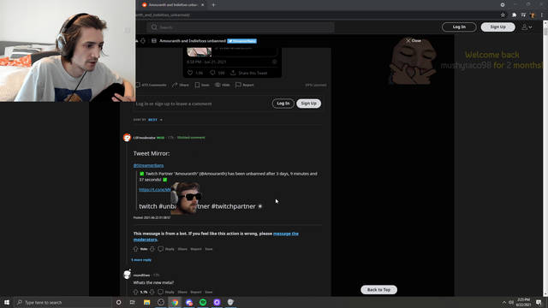This screenshot has height=308, width=548.
Task: Downvote the post in the sticky header
Action: click(143, 41)
